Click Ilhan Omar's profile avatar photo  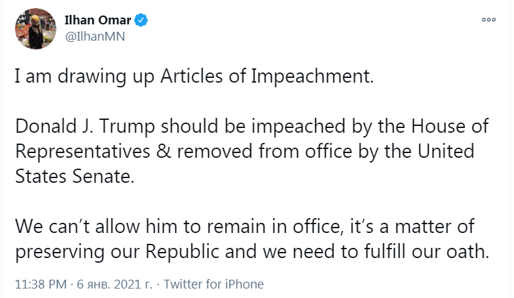34,28
